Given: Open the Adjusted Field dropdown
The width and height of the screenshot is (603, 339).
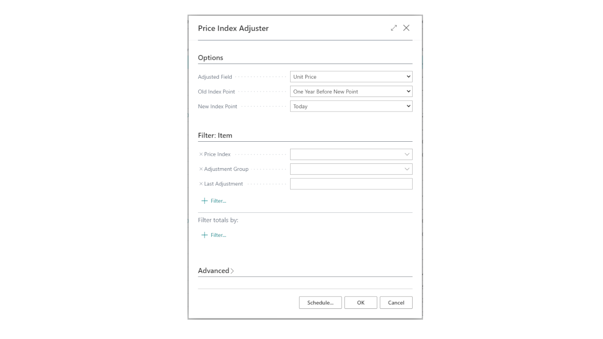Looking at the screenshot, I should click(x=351, y=77).
